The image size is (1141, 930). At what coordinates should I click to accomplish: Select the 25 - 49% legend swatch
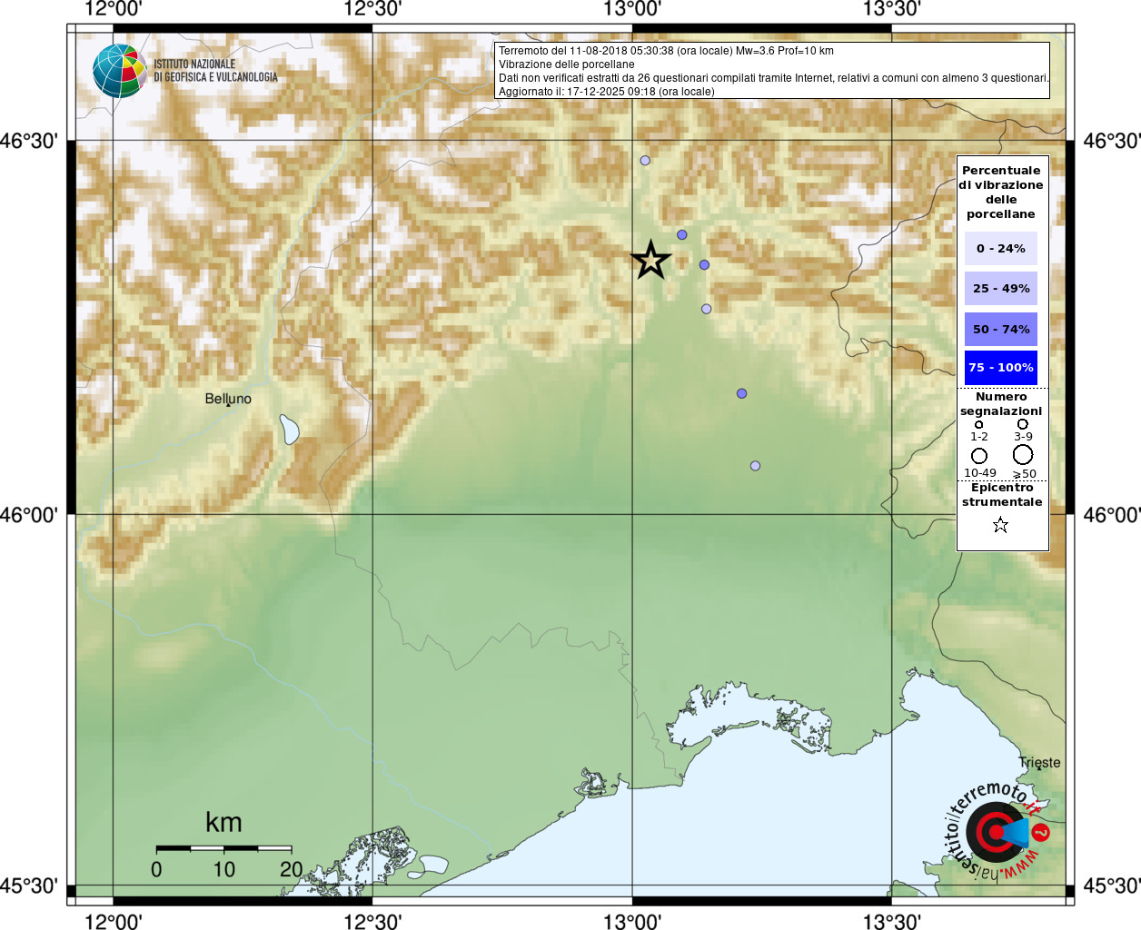tap(1001, 288)
